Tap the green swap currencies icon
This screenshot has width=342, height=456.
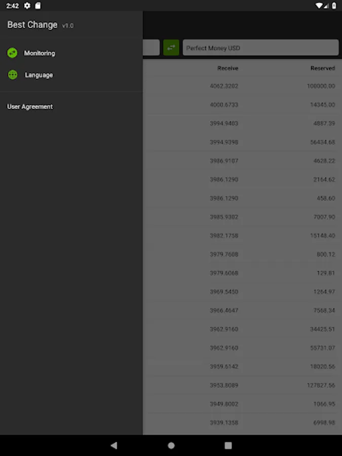[x=171, y=48]
